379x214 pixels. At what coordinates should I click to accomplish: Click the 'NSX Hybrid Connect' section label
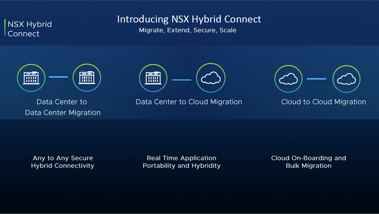point(30,29)
